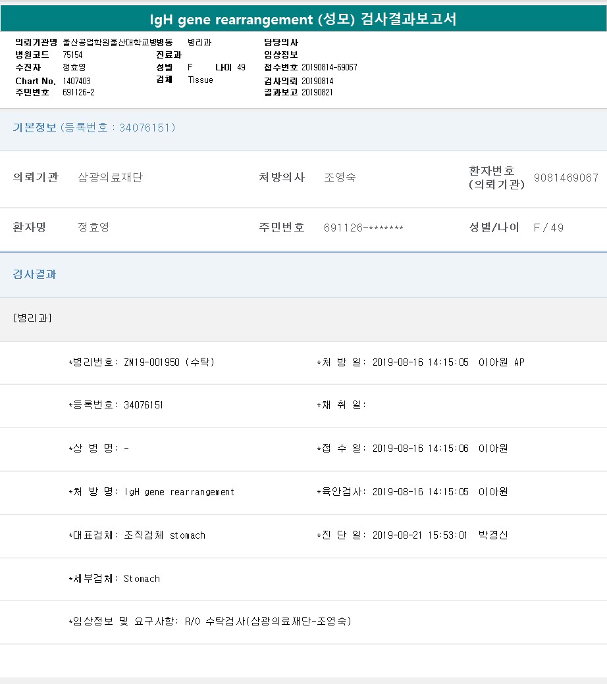Select 육안검사 timestamp row
607x684 pixels.
coord(412,492)
